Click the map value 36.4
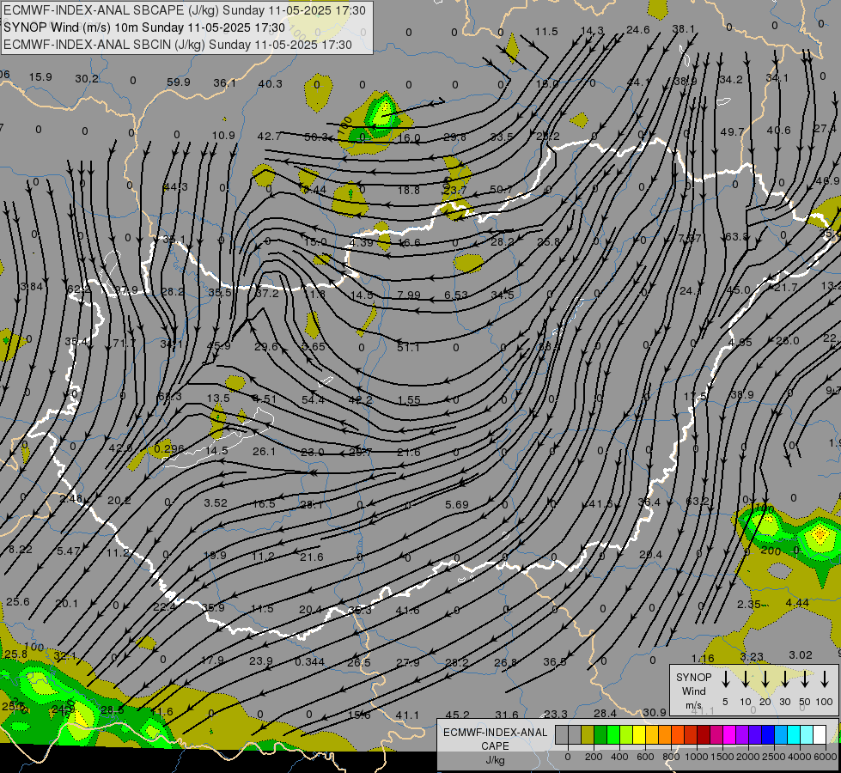The image size is (841, 773). [649, 502]
